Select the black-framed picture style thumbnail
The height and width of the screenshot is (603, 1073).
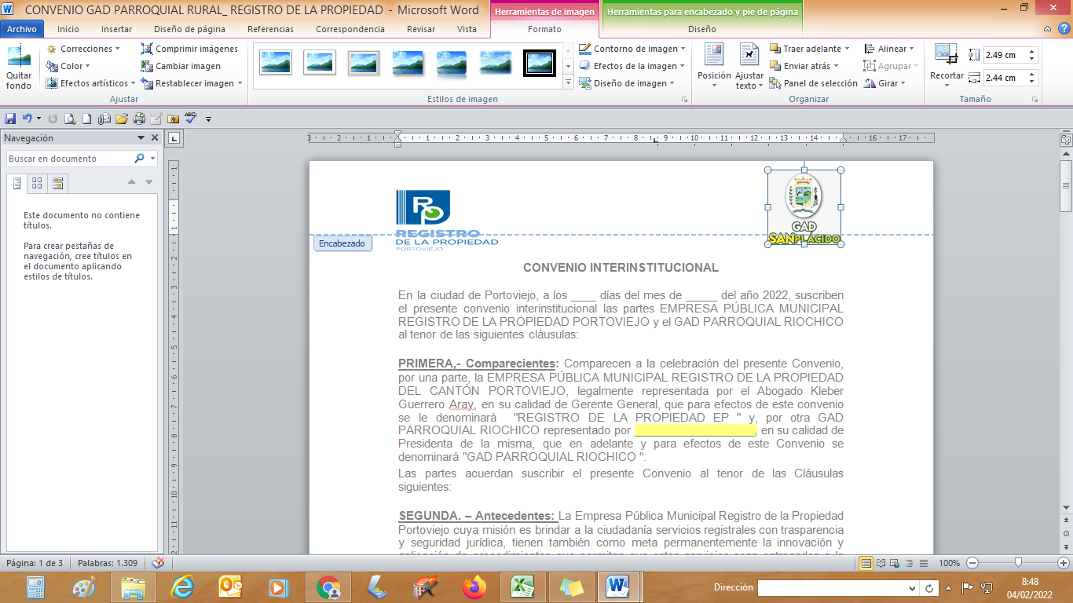540,62
